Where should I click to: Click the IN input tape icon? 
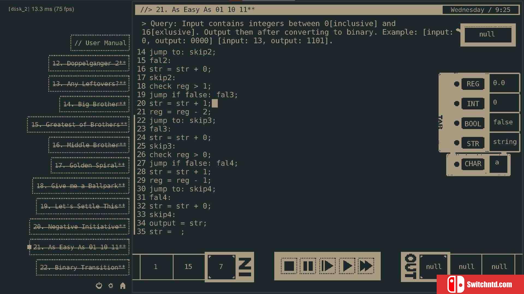point(245,267)
